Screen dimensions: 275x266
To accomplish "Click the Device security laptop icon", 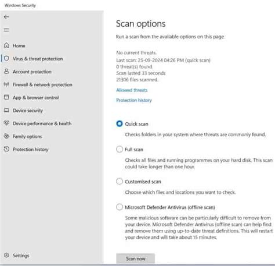I will pyautogui.click(x=6, y=111).
